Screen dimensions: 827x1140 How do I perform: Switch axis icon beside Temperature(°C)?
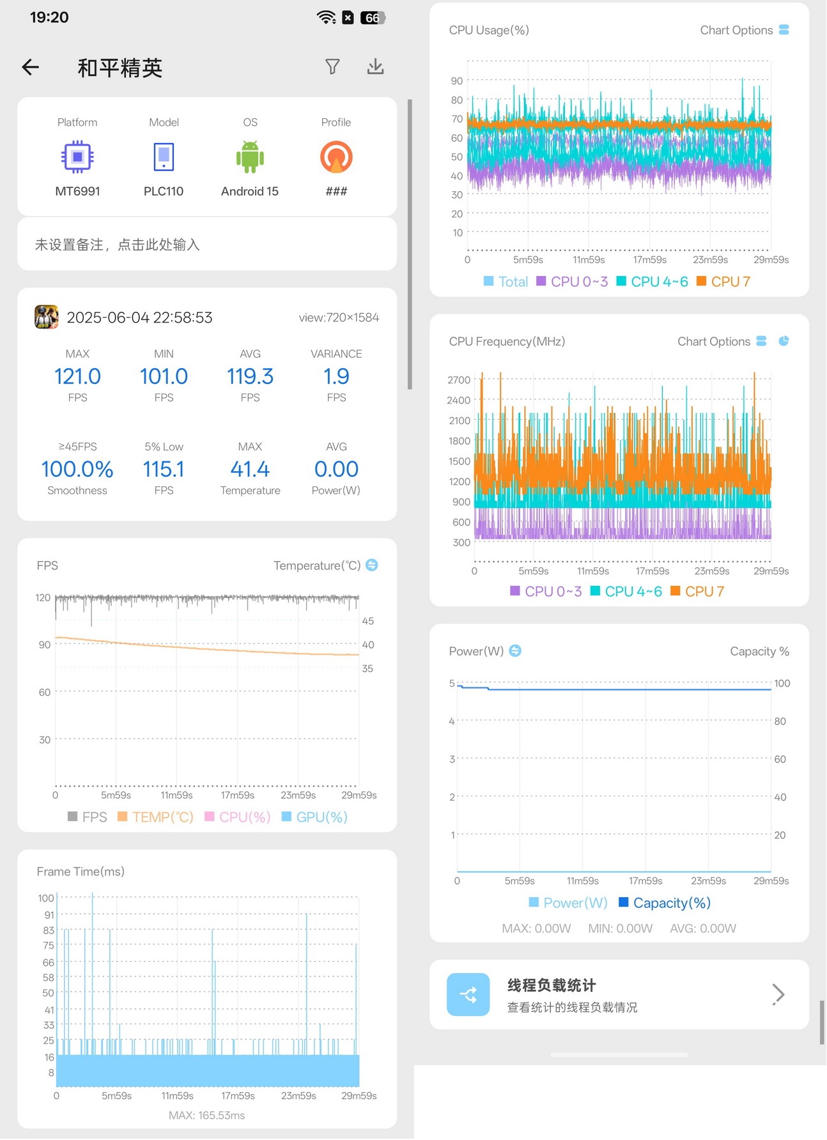pyautogui.click(x=372, y=565)
